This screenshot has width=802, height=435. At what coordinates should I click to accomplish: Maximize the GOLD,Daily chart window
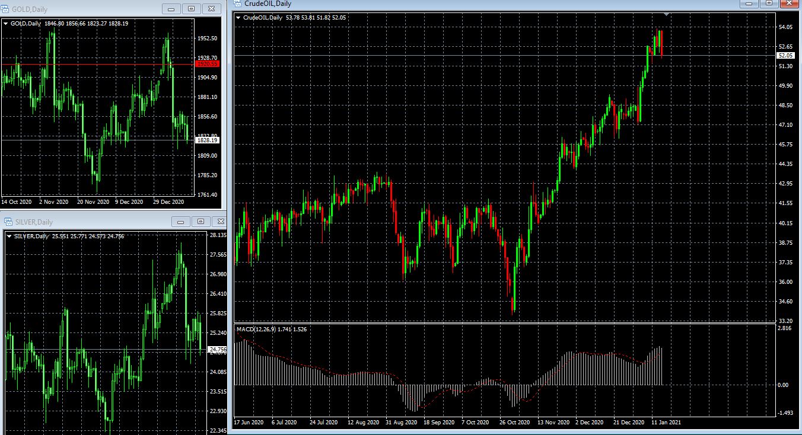click(191, 9)
